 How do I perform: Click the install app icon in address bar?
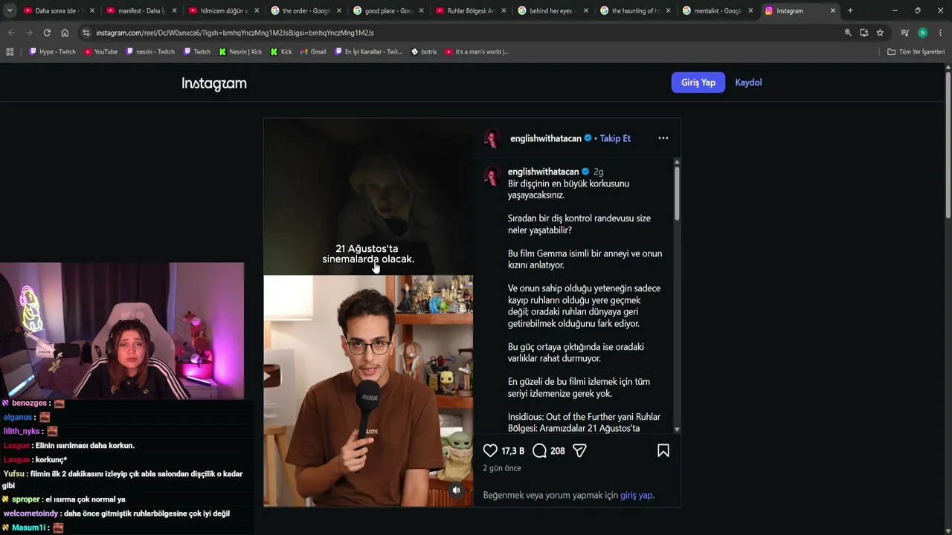coord(863,33)
